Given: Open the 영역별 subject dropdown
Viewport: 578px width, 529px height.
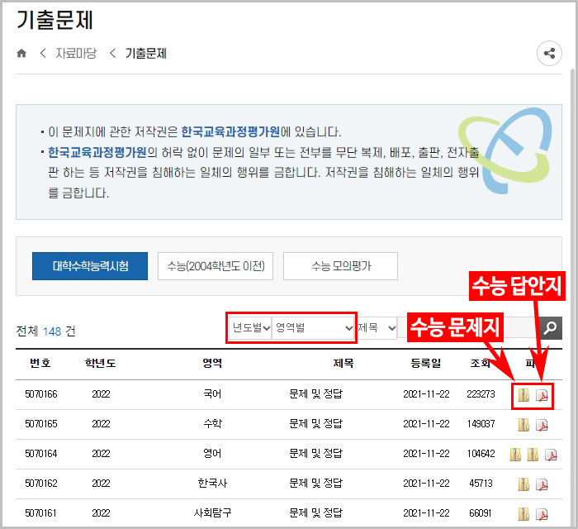Looking at the screenshot, I should (x=313, y=327).
